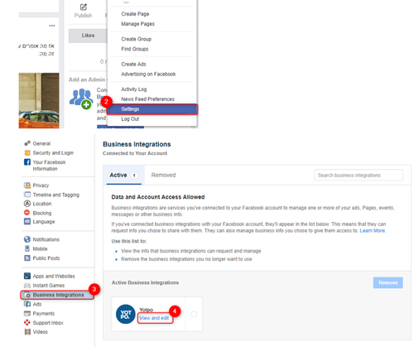Open Videos settings in sidebar
The image size is (414, 347).
tap(40, 331)
